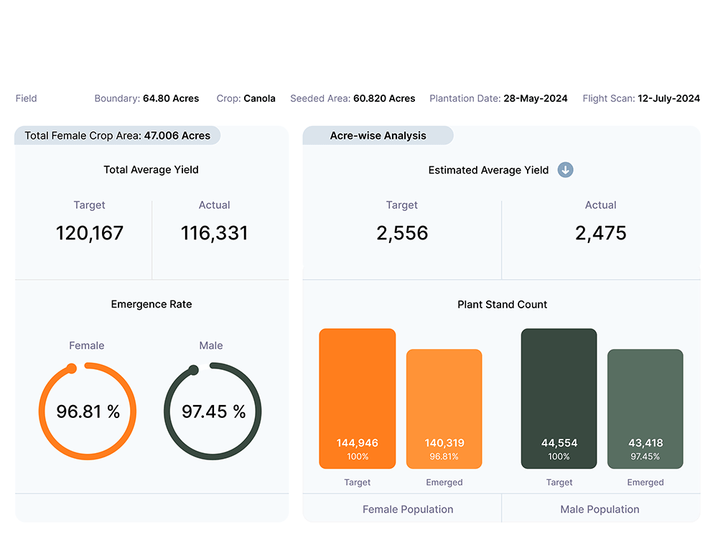Image resolution: width=718 pixels, height=537 pixels.
Task: Click the Female Emerged bar showing 140,319
Action: (444, 409)
